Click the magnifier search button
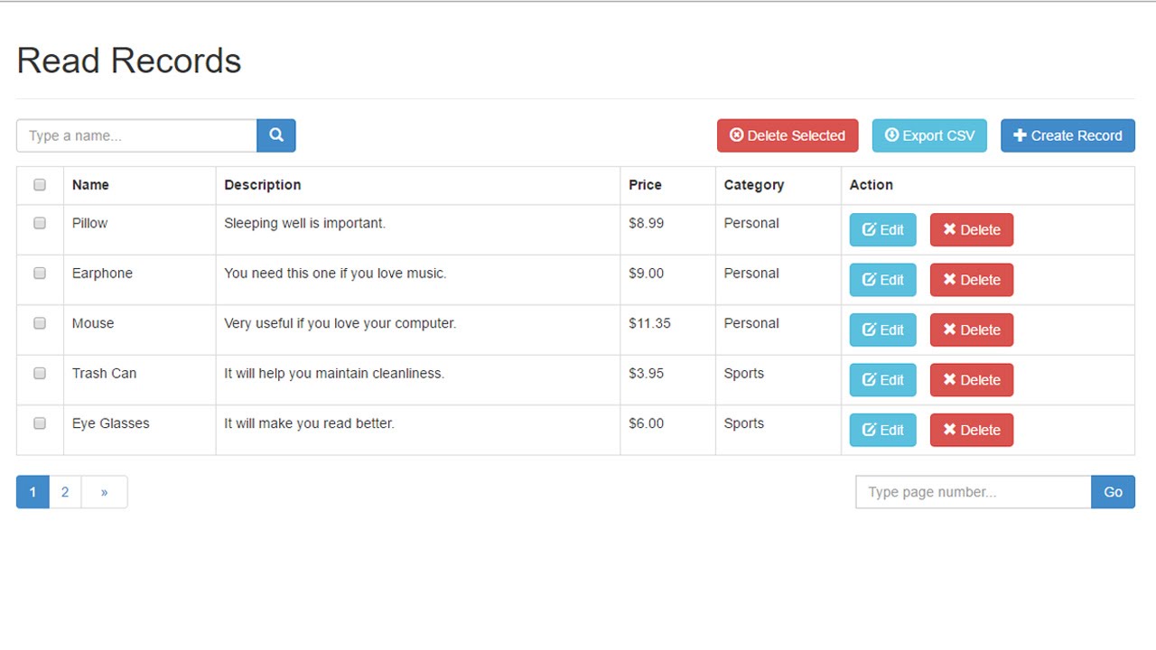This screenshot has height=650, width=1156. pyautogui.click(x=276, y=135)
